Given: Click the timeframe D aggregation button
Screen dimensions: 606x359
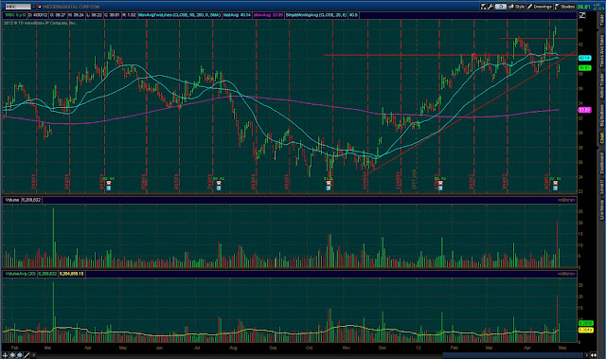Looking at the screenshot, I should 501,7.
